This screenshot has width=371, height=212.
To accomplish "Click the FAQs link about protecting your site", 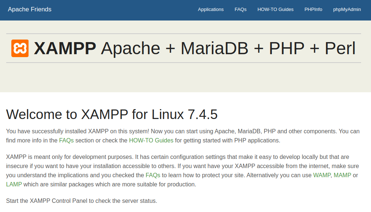I will [153, 175].
